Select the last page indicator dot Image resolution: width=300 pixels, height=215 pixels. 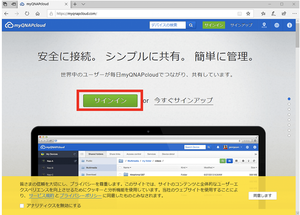click(x=289, y=135)
